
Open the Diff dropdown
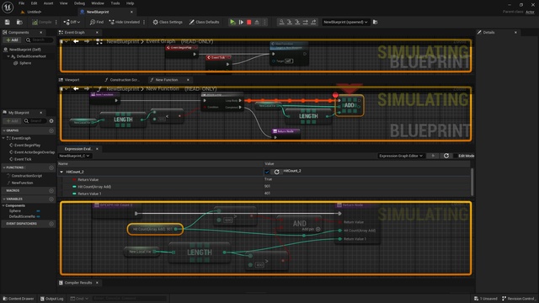pos(72,22)
